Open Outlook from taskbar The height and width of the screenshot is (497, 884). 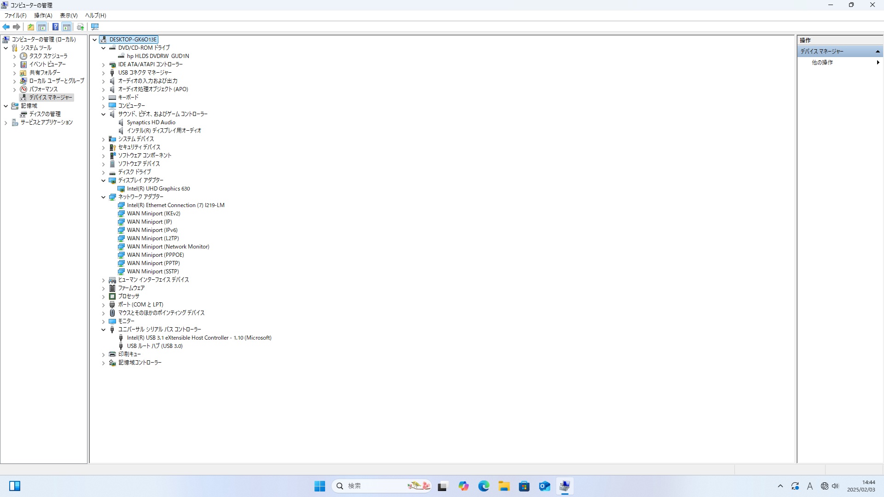544,486
